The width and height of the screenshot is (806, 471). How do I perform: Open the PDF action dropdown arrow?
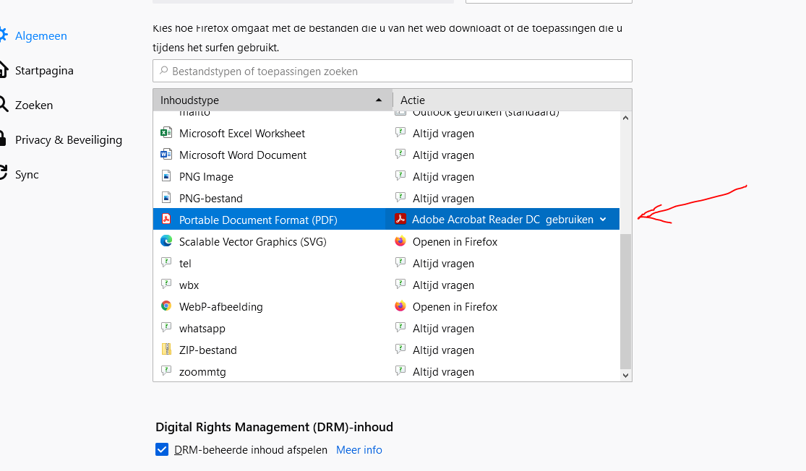coord(603,220)
